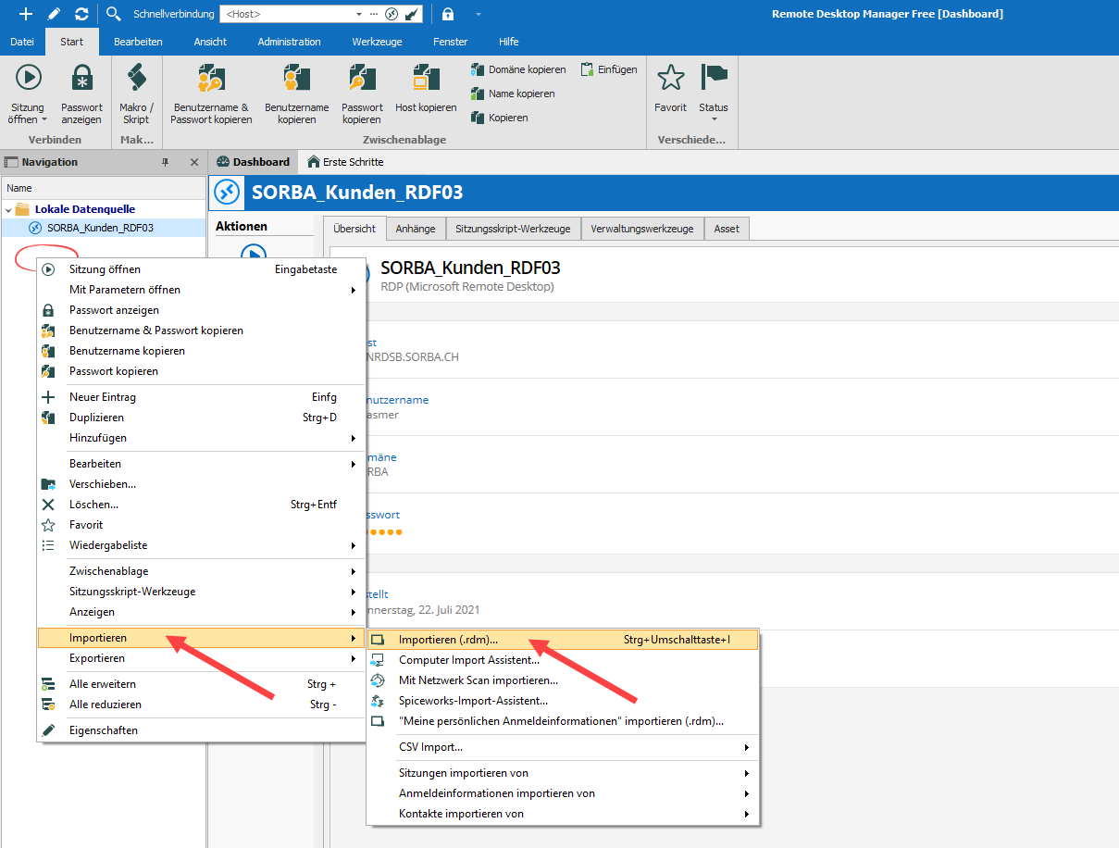This screenshot has height=848, width=1119.
Task: Switch to the Ansicht ribbon tab
Action: [x=210, y=42]
